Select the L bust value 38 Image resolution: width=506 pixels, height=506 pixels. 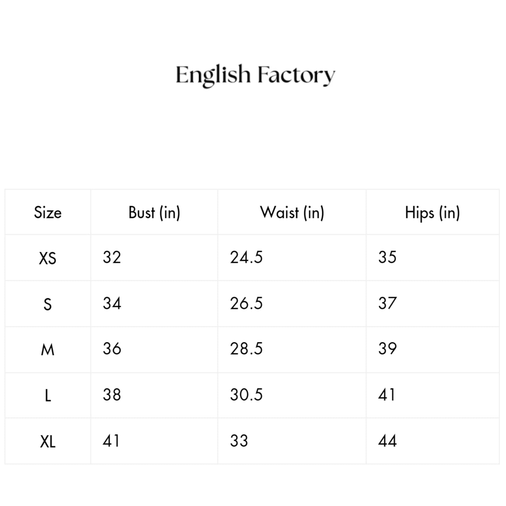[x=112, y=395]
